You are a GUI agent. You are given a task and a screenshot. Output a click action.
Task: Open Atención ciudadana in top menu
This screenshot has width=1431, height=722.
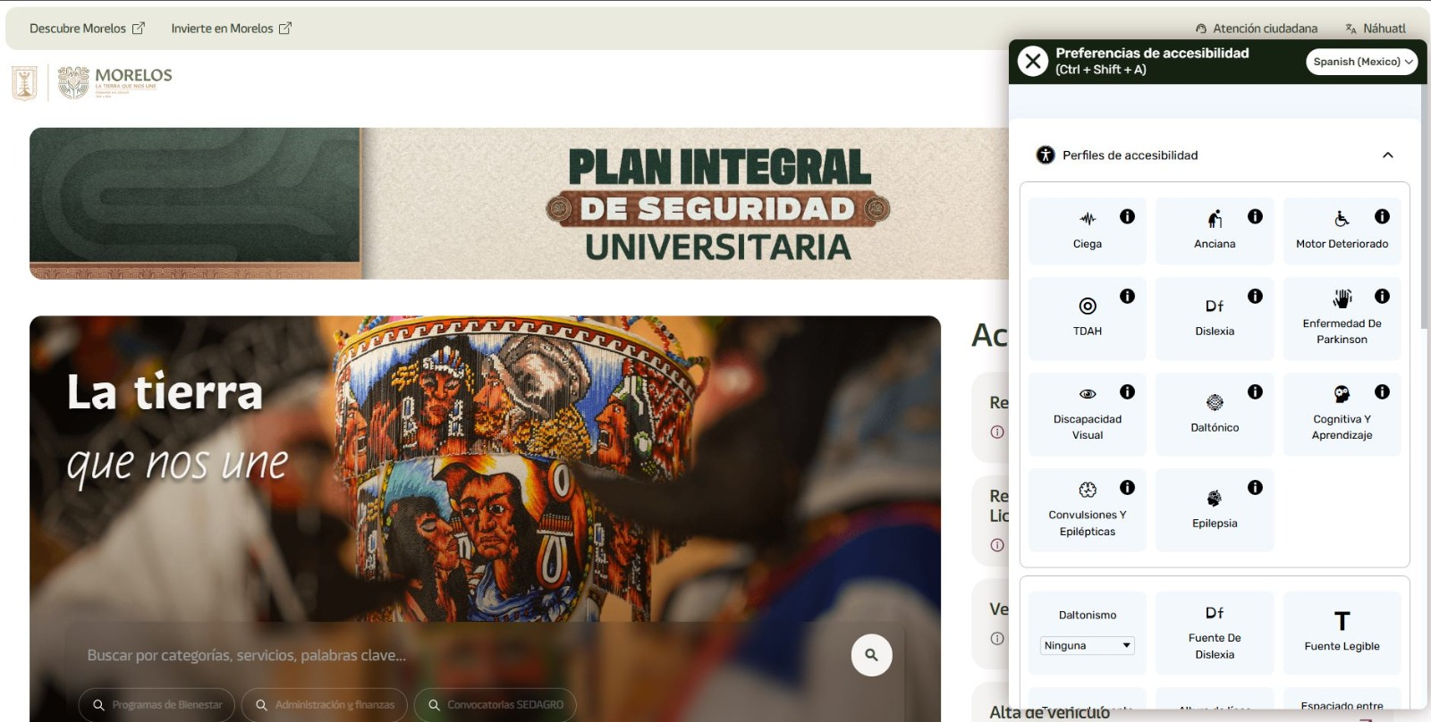[1257, 29]
